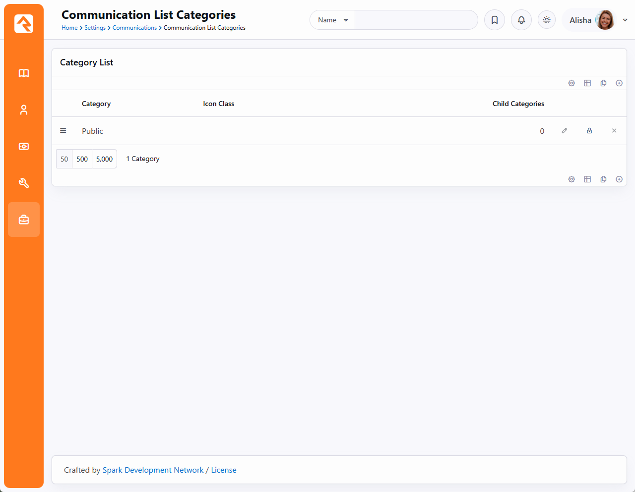Click the Category column header
The image size is (635, 492).
click(x=96, y=104)
